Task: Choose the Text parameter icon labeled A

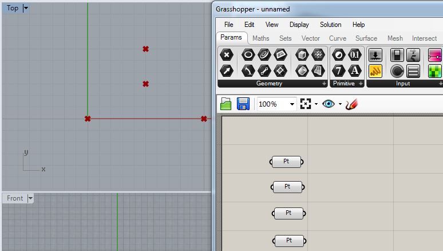Action: click(x=355, y=71)
